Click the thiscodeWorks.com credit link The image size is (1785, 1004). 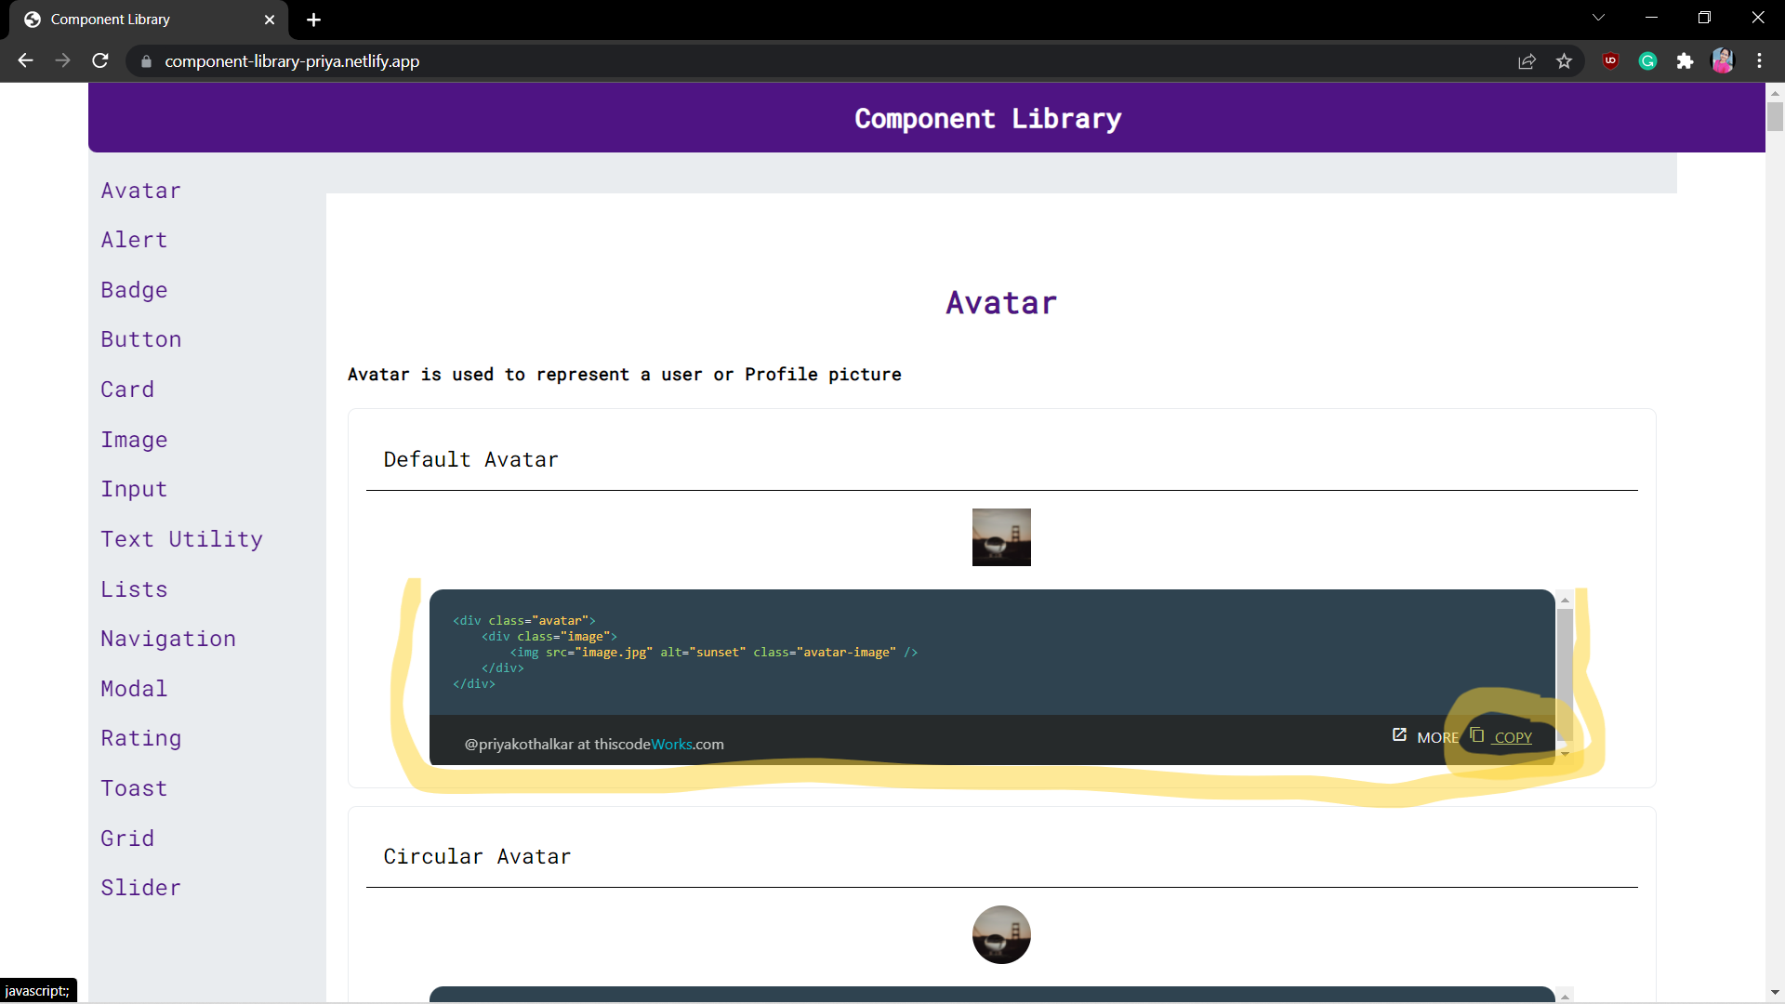[x=659, y=744]
